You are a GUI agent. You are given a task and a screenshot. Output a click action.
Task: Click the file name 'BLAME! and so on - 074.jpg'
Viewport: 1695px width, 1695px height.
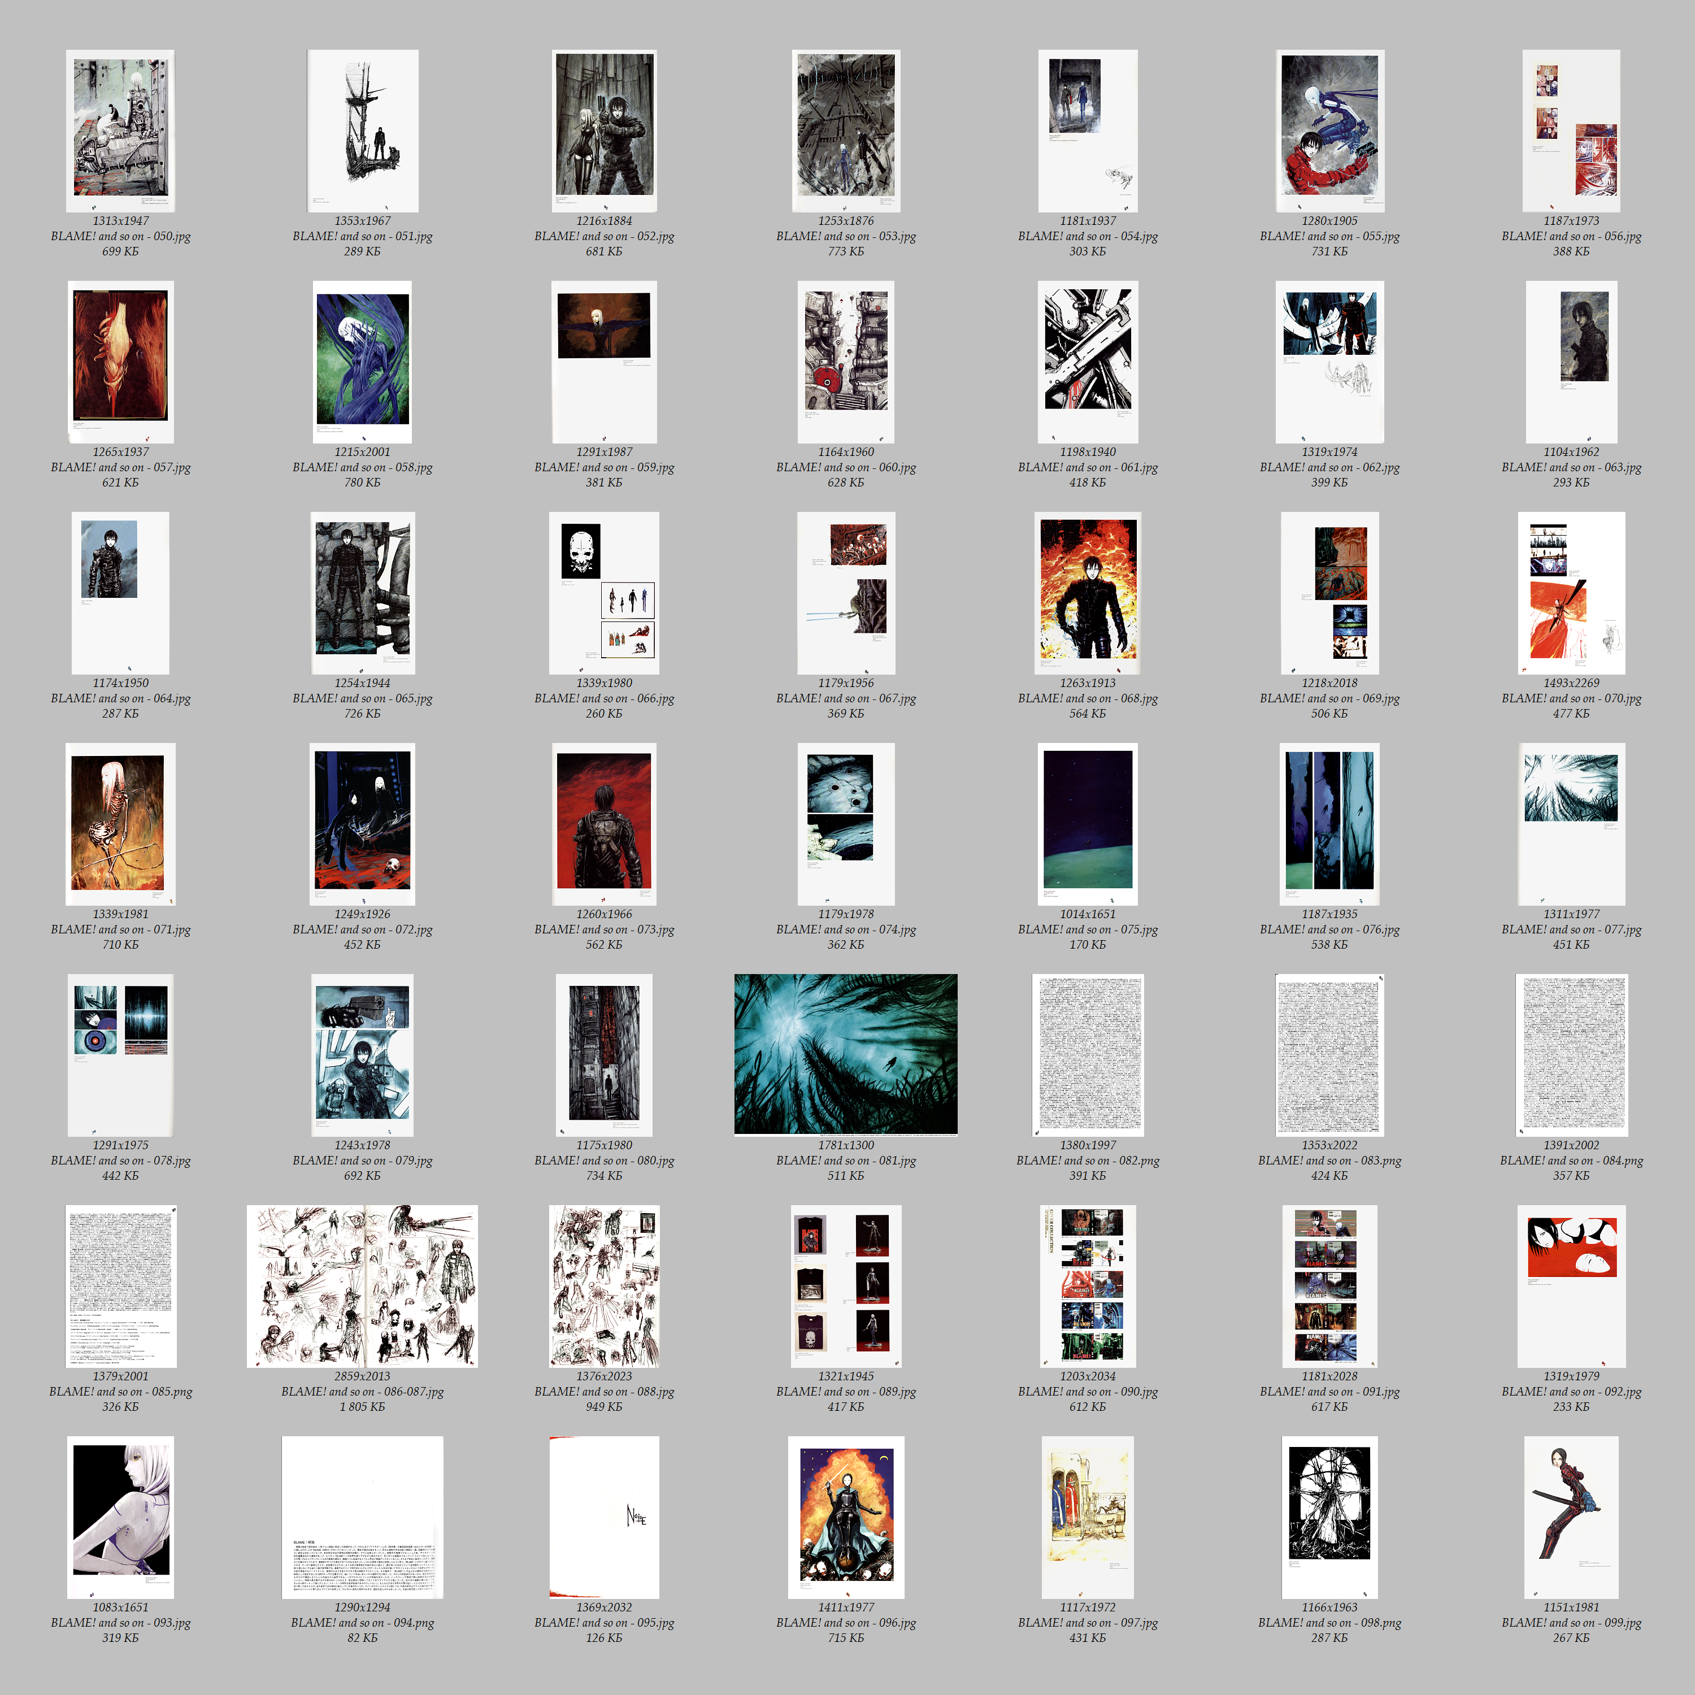coord(846,929)
